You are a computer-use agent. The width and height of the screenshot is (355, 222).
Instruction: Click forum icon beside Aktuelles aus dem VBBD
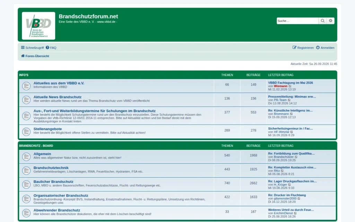tap(26, 86)
